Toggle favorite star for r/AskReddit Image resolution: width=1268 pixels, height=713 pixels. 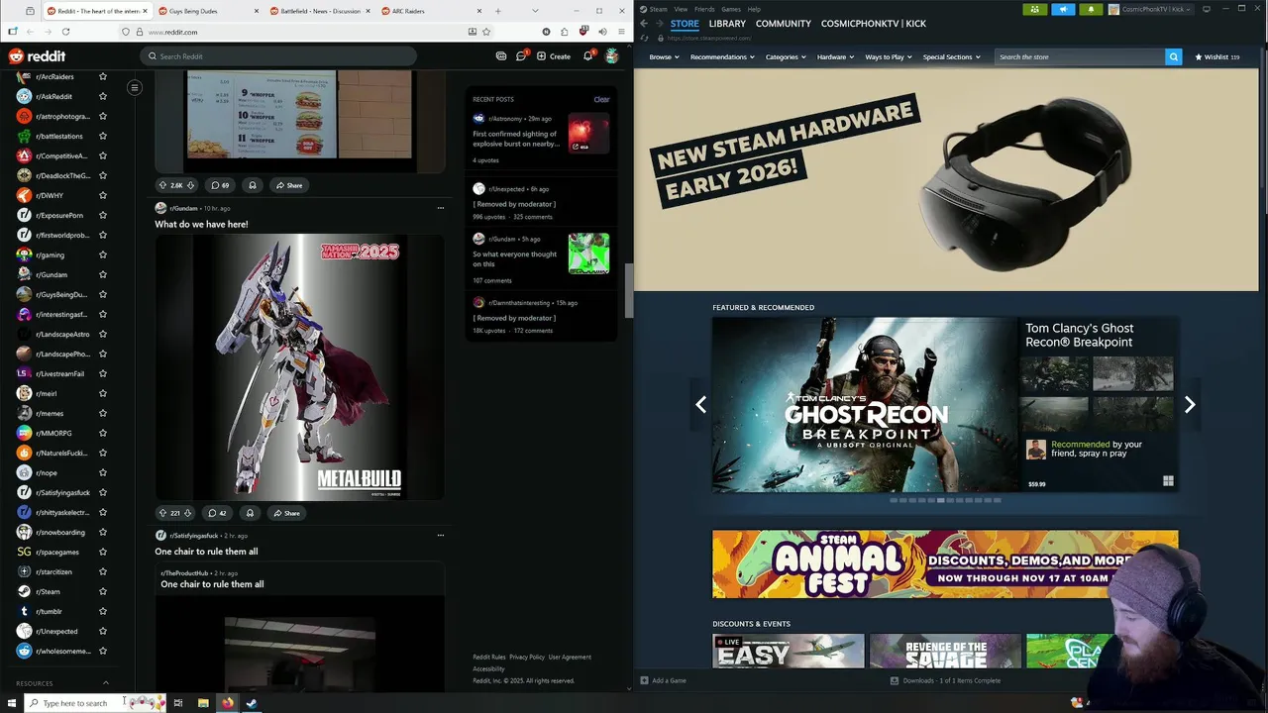[x=103, y=96]
